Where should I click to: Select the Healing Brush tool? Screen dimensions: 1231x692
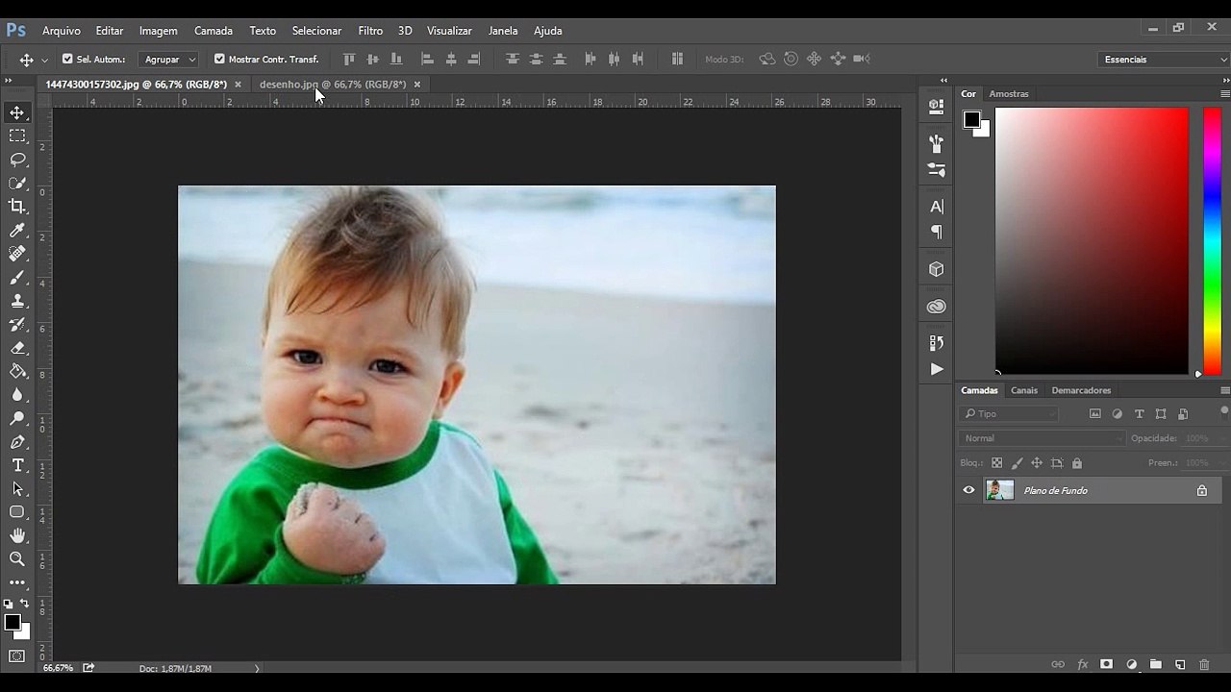17,254
